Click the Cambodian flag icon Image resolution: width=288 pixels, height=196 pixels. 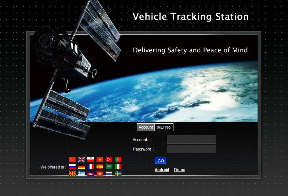(91, 174)
